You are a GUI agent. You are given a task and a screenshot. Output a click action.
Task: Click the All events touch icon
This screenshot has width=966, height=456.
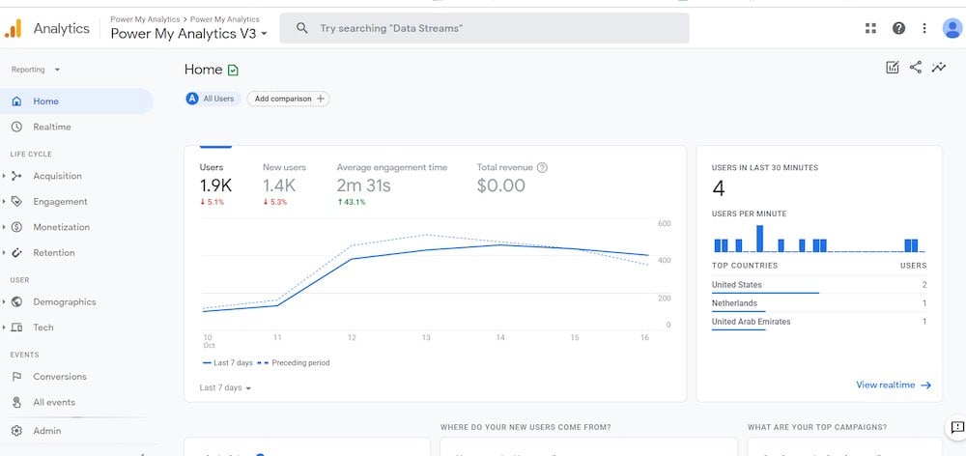point(16,403)
